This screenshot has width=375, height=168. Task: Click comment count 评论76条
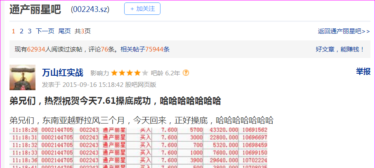(x=101, y=49)
